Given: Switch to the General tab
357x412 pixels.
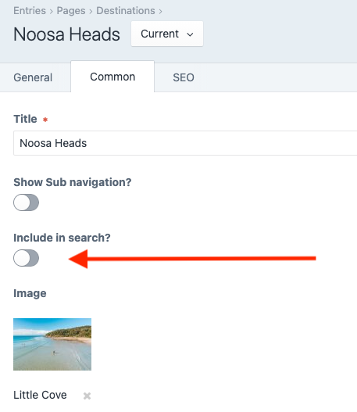Looking at the screenshot, I should click(x=33, y=77).
